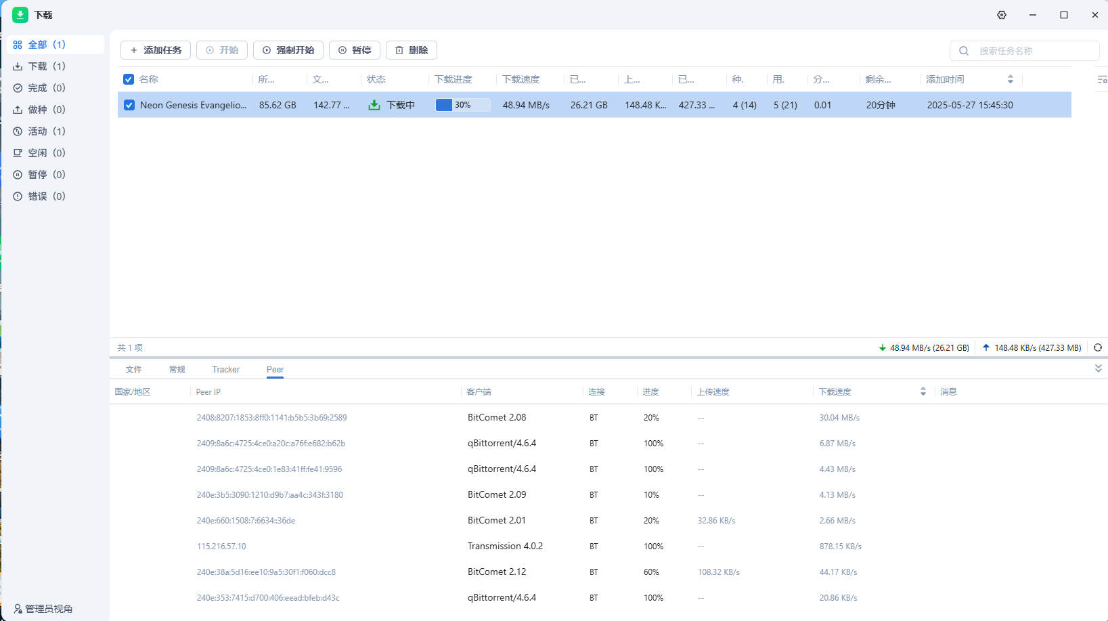Screen dimensions: 1108x621
Task: Select the Transmission 4.0.2 client cell
Action: pos(505,546)
